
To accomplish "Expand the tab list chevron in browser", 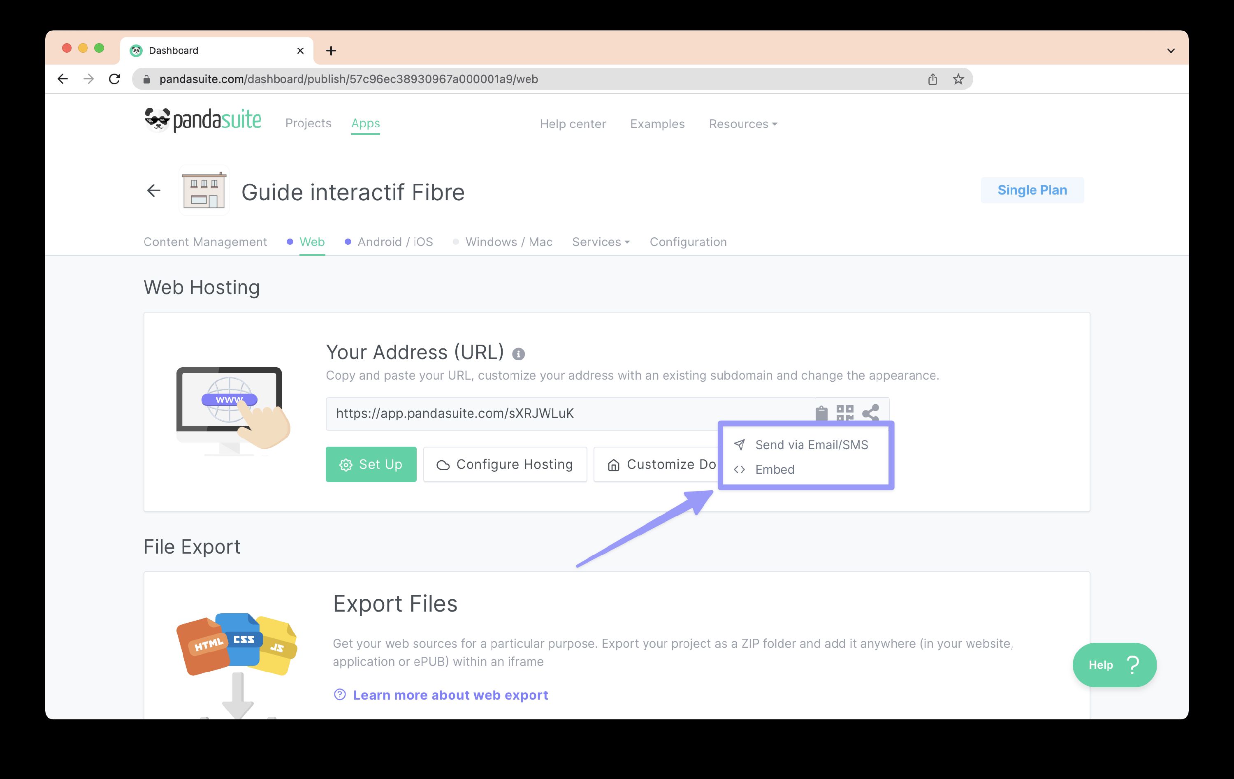I will click(x=1171, y=50).
